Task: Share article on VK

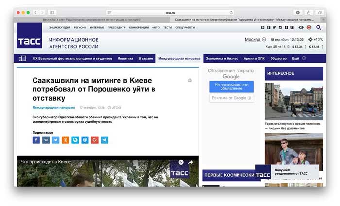Action: 46,140
